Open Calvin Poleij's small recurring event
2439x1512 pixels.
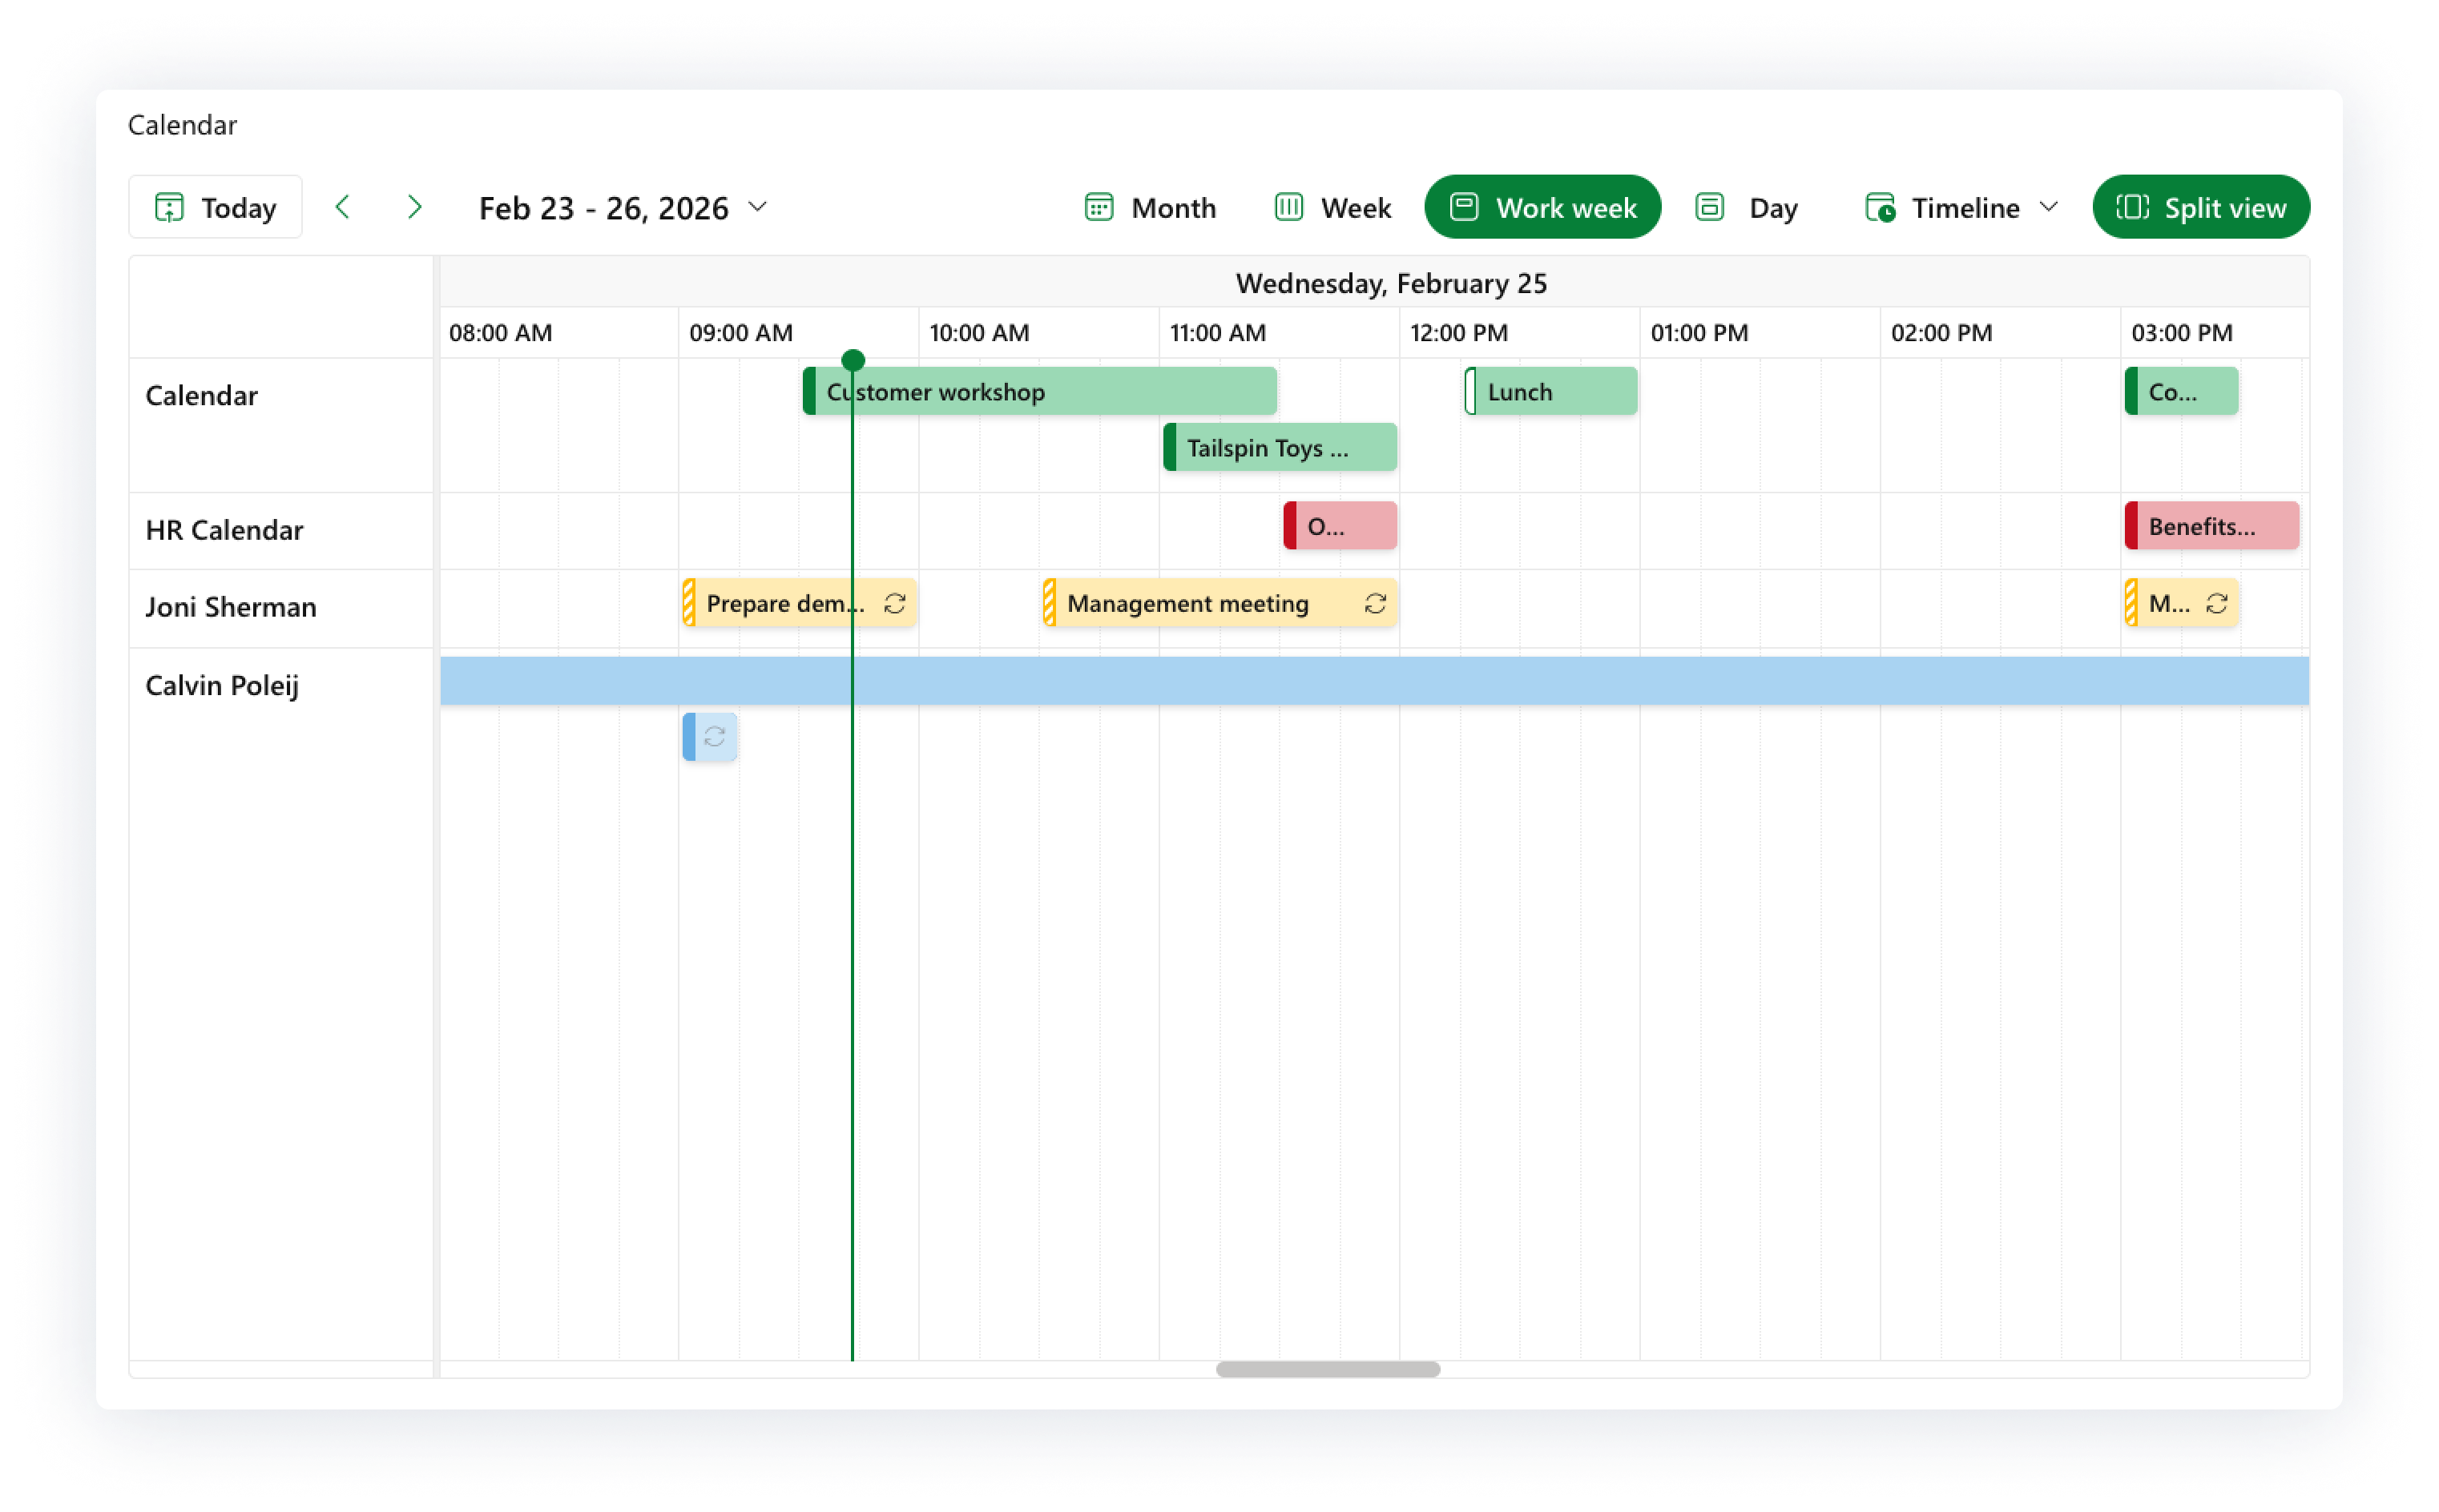(x=710, y=737)
